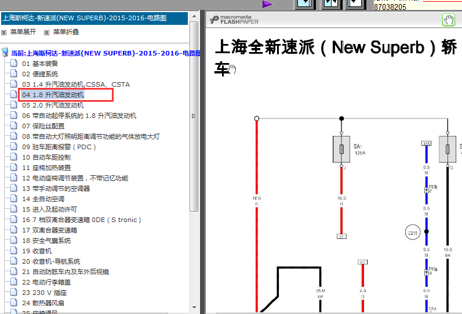The width and height of the screenshot is (462, 314).
Task: Click the right panel layout button at top
Action: pyautogui.click(x=355, y=4)
